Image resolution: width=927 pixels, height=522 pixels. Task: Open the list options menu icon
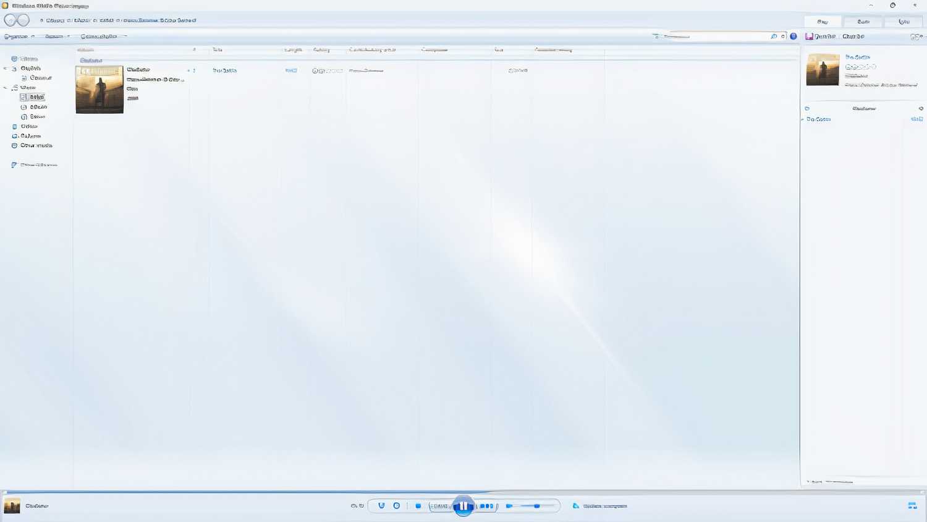coord(916,36)
